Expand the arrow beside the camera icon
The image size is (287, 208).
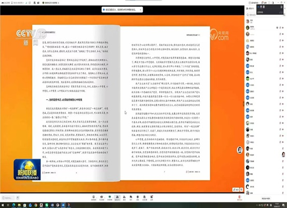click(x=105, y=198)
